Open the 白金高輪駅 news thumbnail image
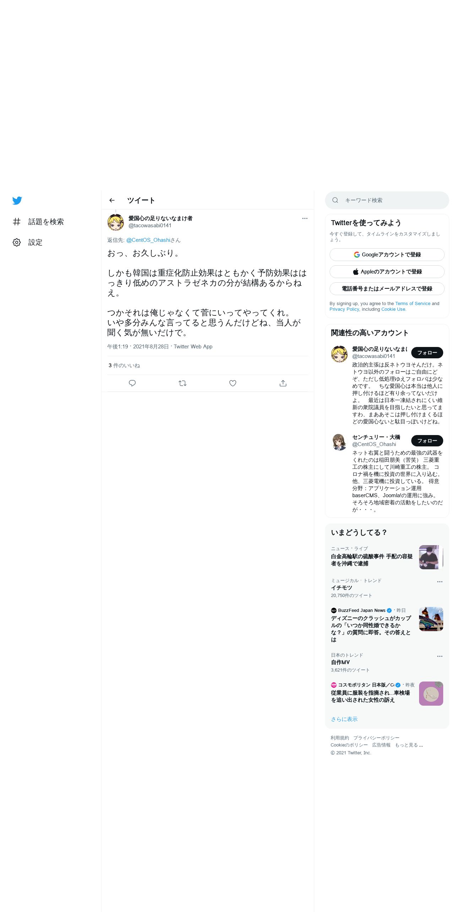This screenshot has height=912, width=456. [431, 557]
